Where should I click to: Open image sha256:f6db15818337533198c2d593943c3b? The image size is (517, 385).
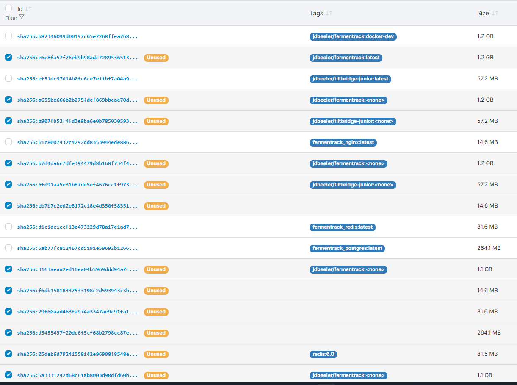point(77,291)
